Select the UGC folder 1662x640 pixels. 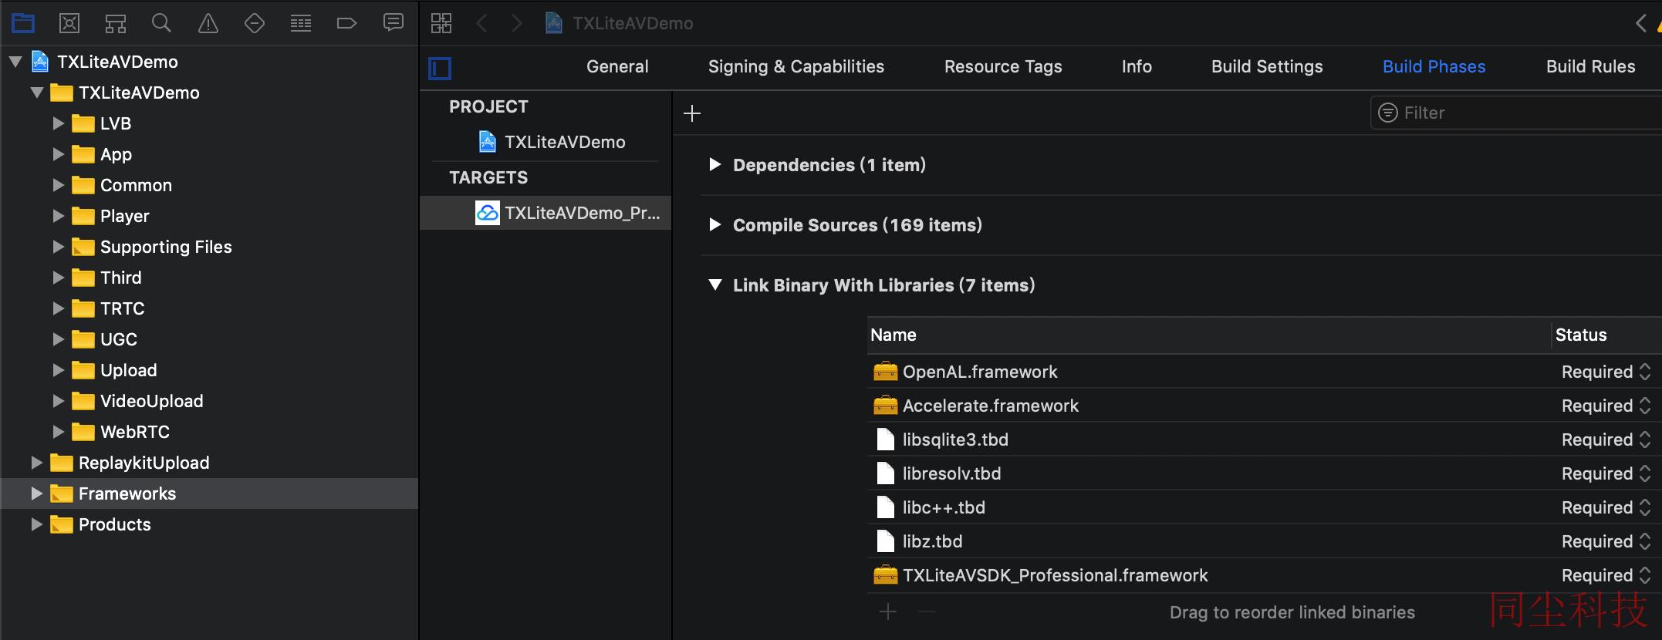click(104, 339)
